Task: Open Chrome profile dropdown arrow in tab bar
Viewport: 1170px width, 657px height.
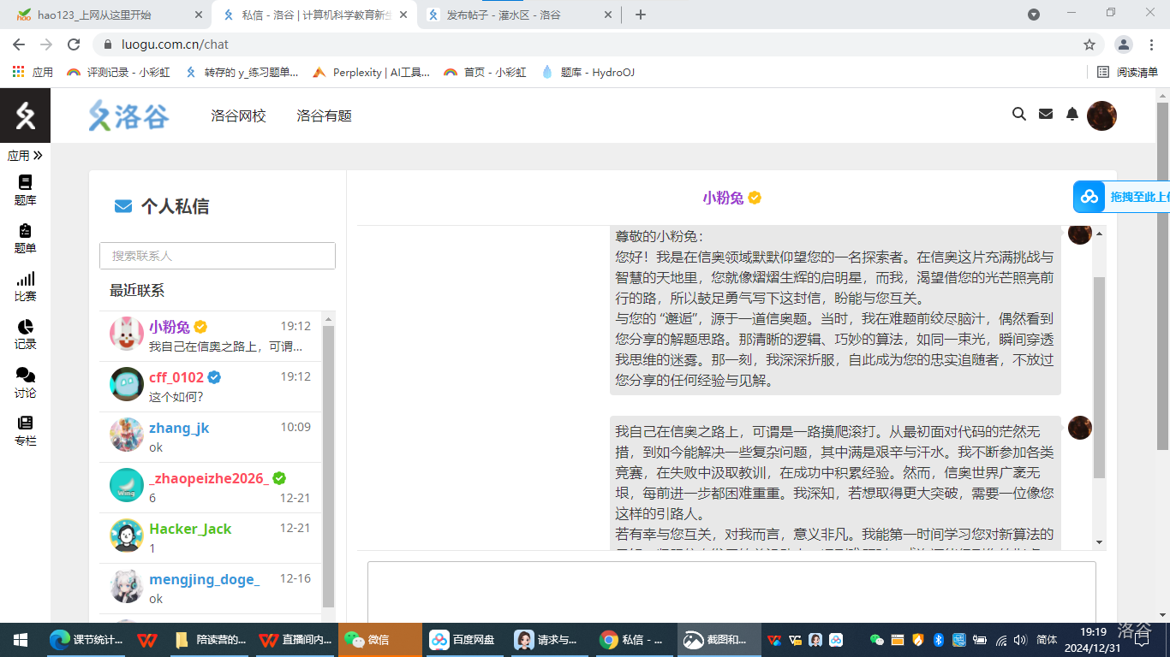Action: pyautogui.click(x=1034, y=15)
